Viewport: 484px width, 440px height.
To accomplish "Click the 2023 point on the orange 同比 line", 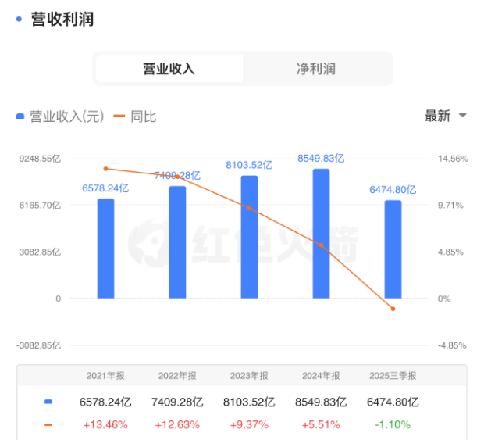I will [x=249, y=208].
